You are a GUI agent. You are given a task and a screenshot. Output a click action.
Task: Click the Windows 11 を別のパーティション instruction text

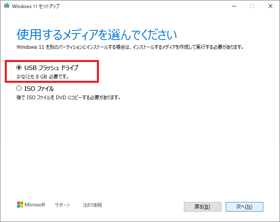130,47
